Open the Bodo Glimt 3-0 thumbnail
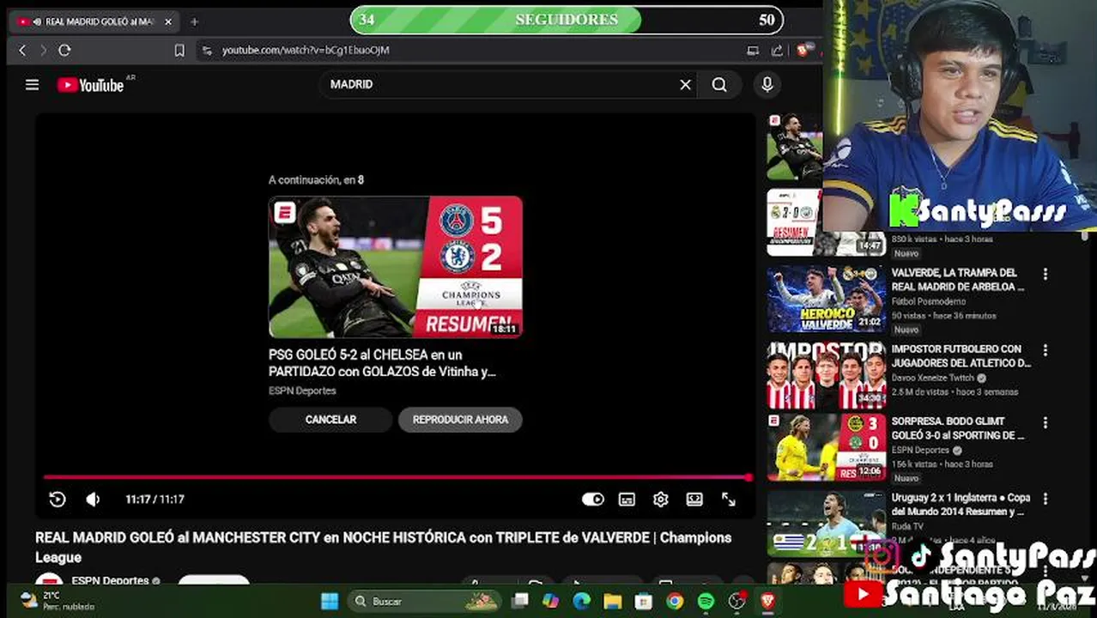The image size is (1097, 618). click(x=826, y=447)
